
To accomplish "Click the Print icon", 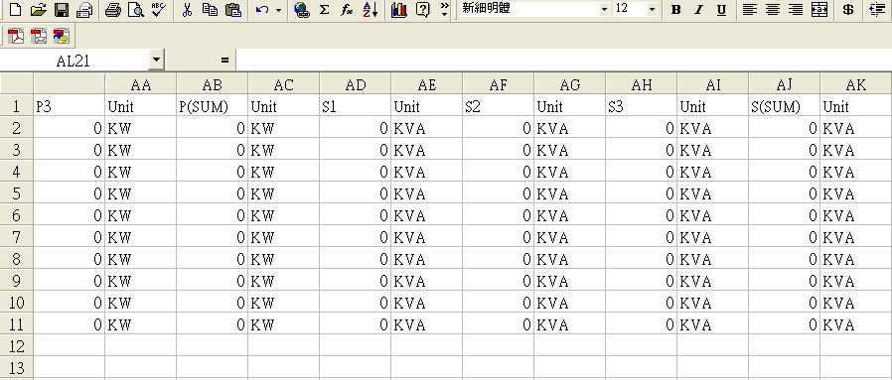I will (113, 10).
